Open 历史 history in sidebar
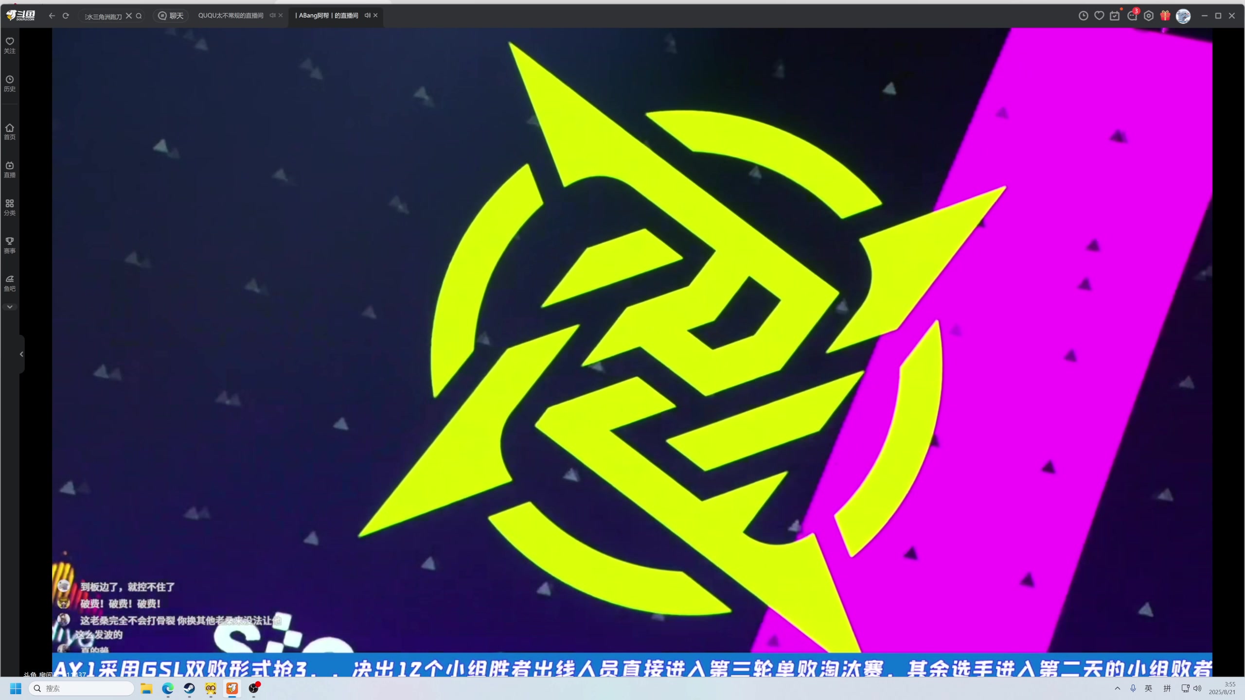This screenshot has height=700, width=1245. [x=10, y=84]
